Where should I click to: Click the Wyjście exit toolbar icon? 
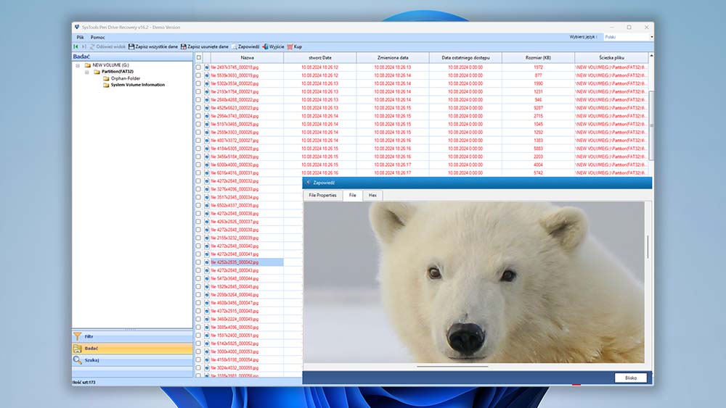[x=265, y=46]
